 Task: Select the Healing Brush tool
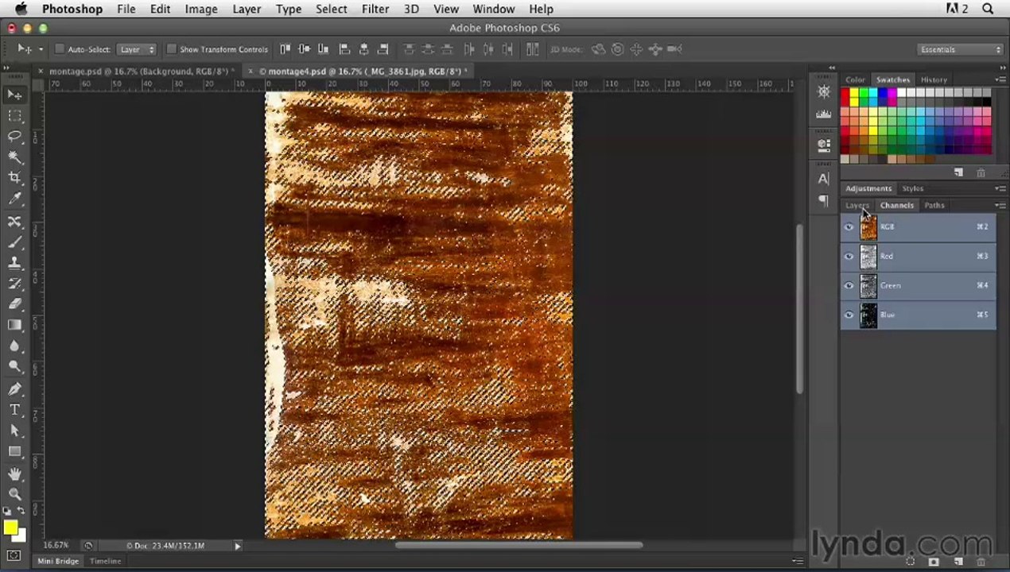coord(14,222)
